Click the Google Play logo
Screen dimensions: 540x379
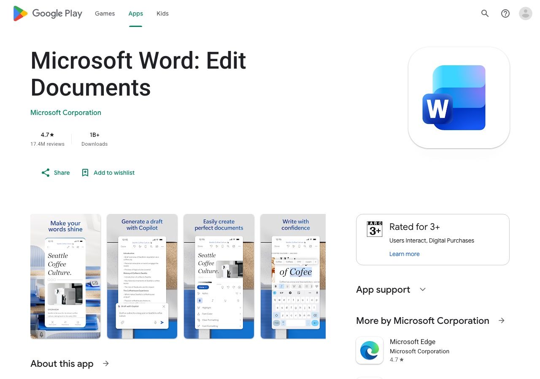[x=48, y=13]
